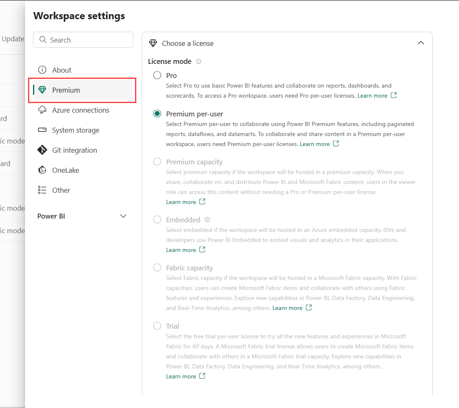
Task: Click the info icon beside Embedded
Action: [207, 219]
